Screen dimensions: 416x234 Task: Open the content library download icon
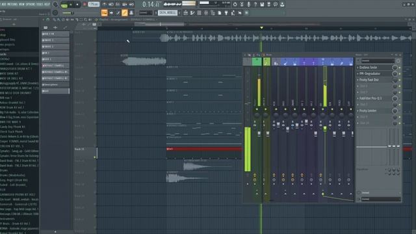pyautogui.click(x=282, y=5)
